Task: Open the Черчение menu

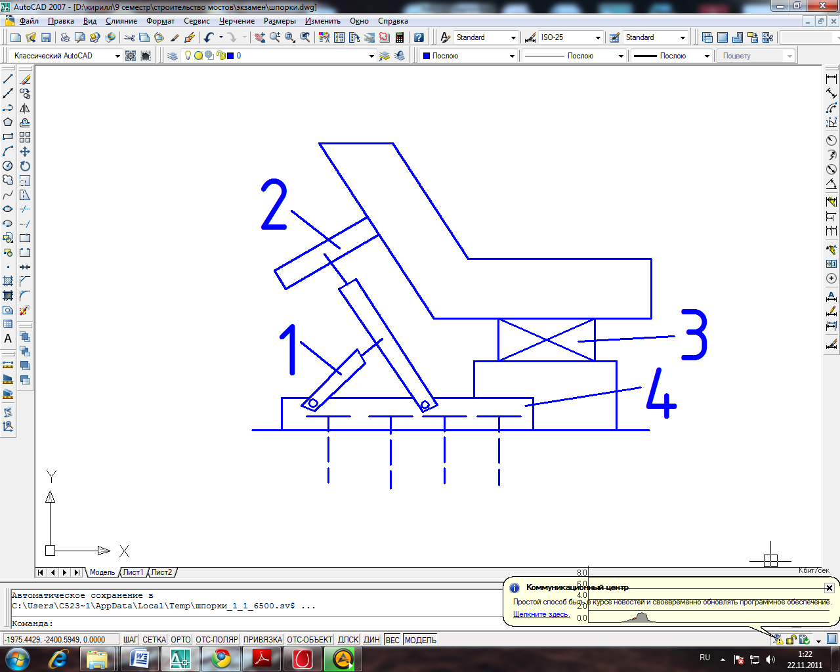Action: (237, 21)
